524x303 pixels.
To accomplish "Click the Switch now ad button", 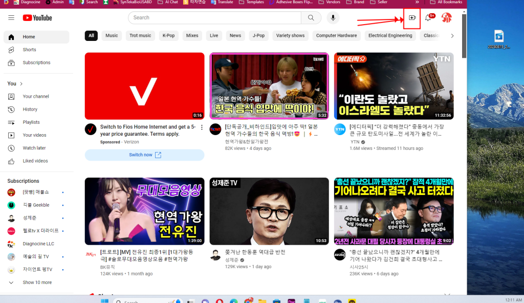I will 144,155.
